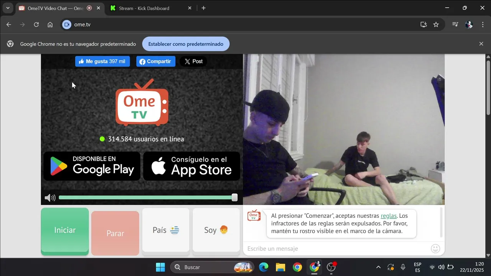
Task: Click the OmeTV avatar in chat
Action: [x=254, y=215]
